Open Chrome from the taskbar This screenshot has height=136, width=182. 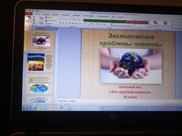(36, 108)
